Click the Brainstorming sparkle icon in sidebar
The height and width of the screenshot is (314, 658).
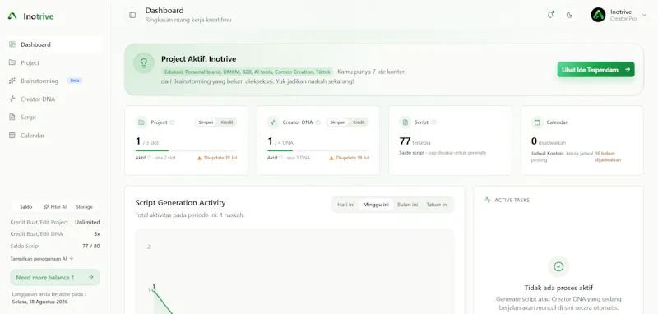point(12,81)
